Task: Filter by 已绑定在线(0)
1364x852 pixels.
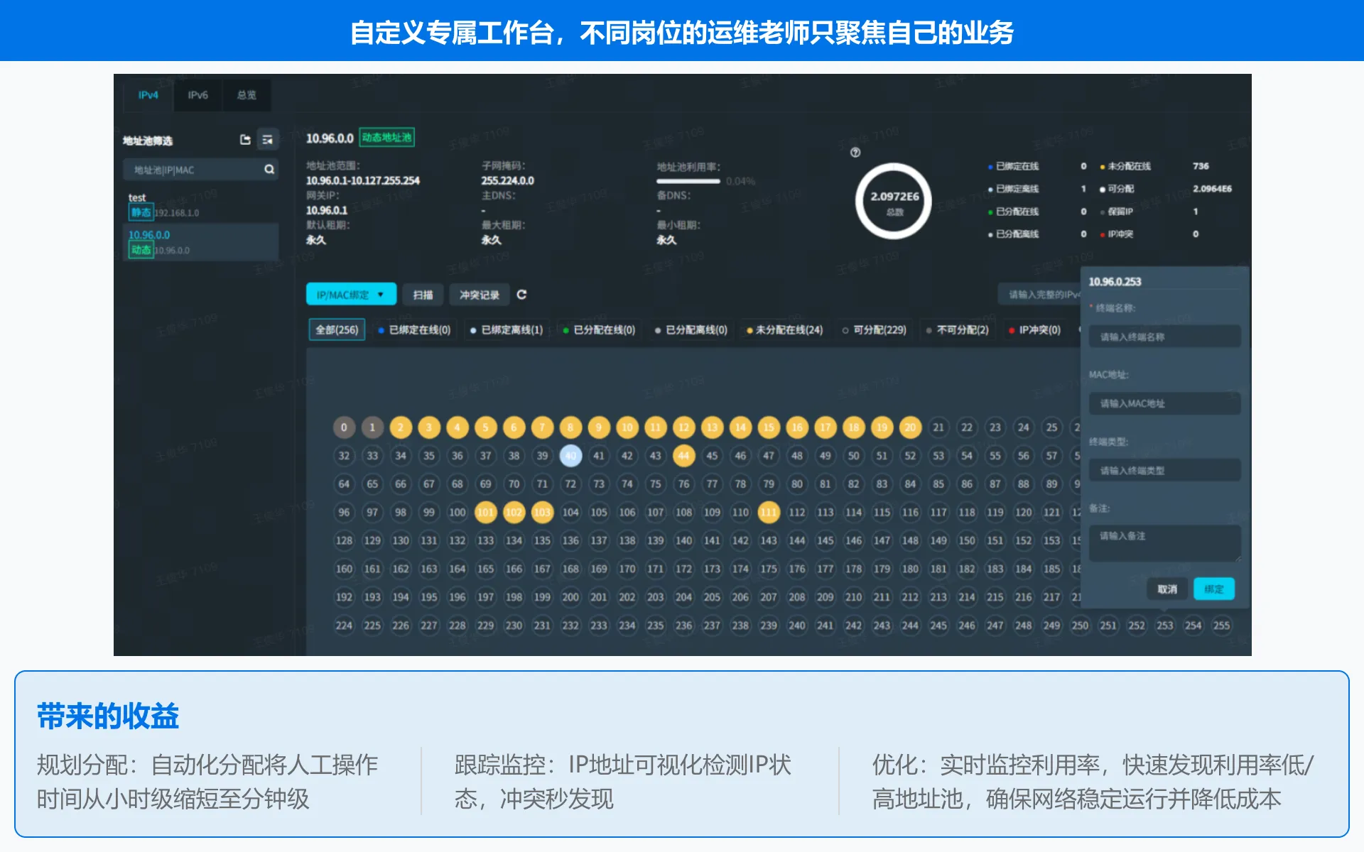Action: 414,330
